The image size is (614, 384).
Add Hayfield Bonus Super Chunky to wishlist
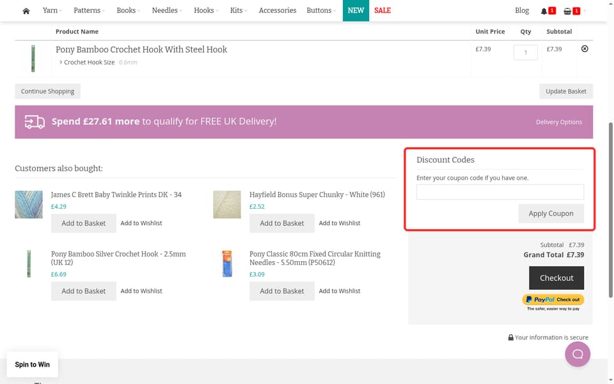click(340, 223)
